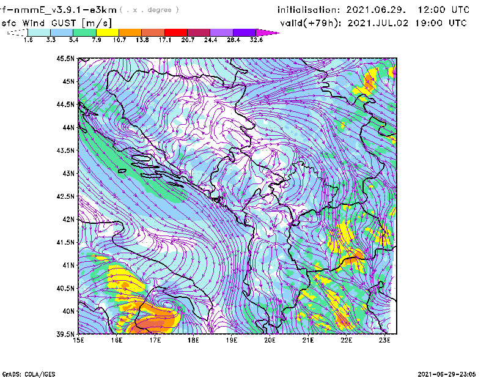Click the greyed '( . x . degree )' text
Screen dimensions: 489x378
click(x=149, y=10)
